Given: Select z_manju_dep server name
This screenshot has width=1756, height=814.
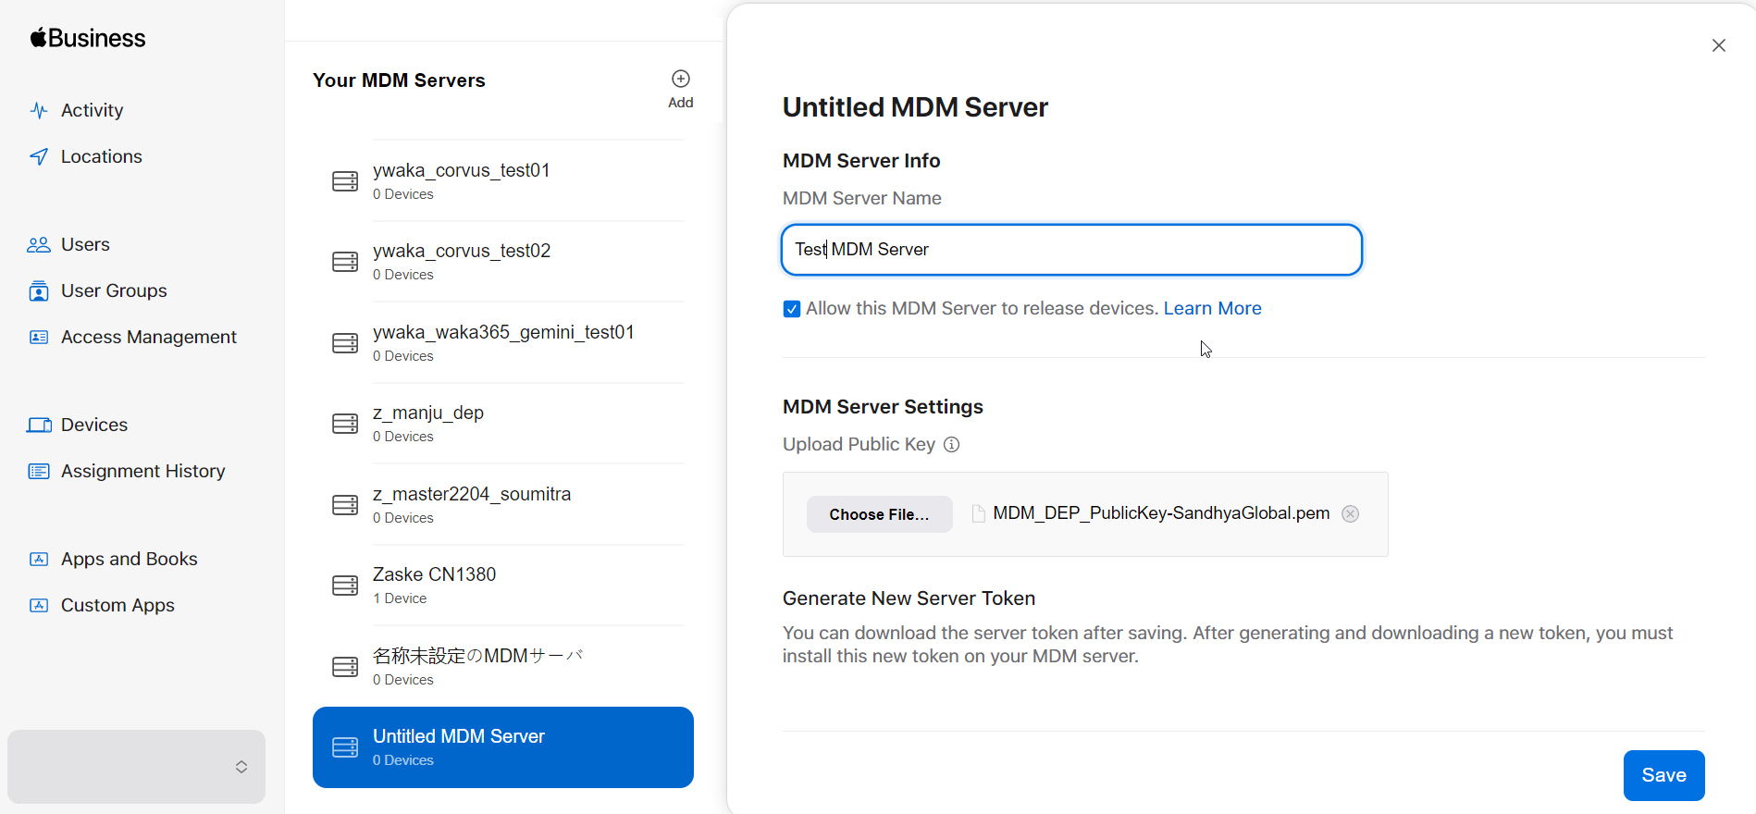Looking at the screenshot, I should (428, 413).
